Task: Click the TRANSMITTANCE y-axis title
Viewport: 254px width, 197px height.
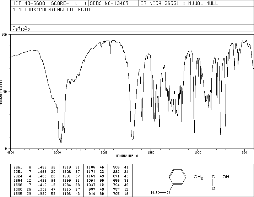Action: (1, 92)
